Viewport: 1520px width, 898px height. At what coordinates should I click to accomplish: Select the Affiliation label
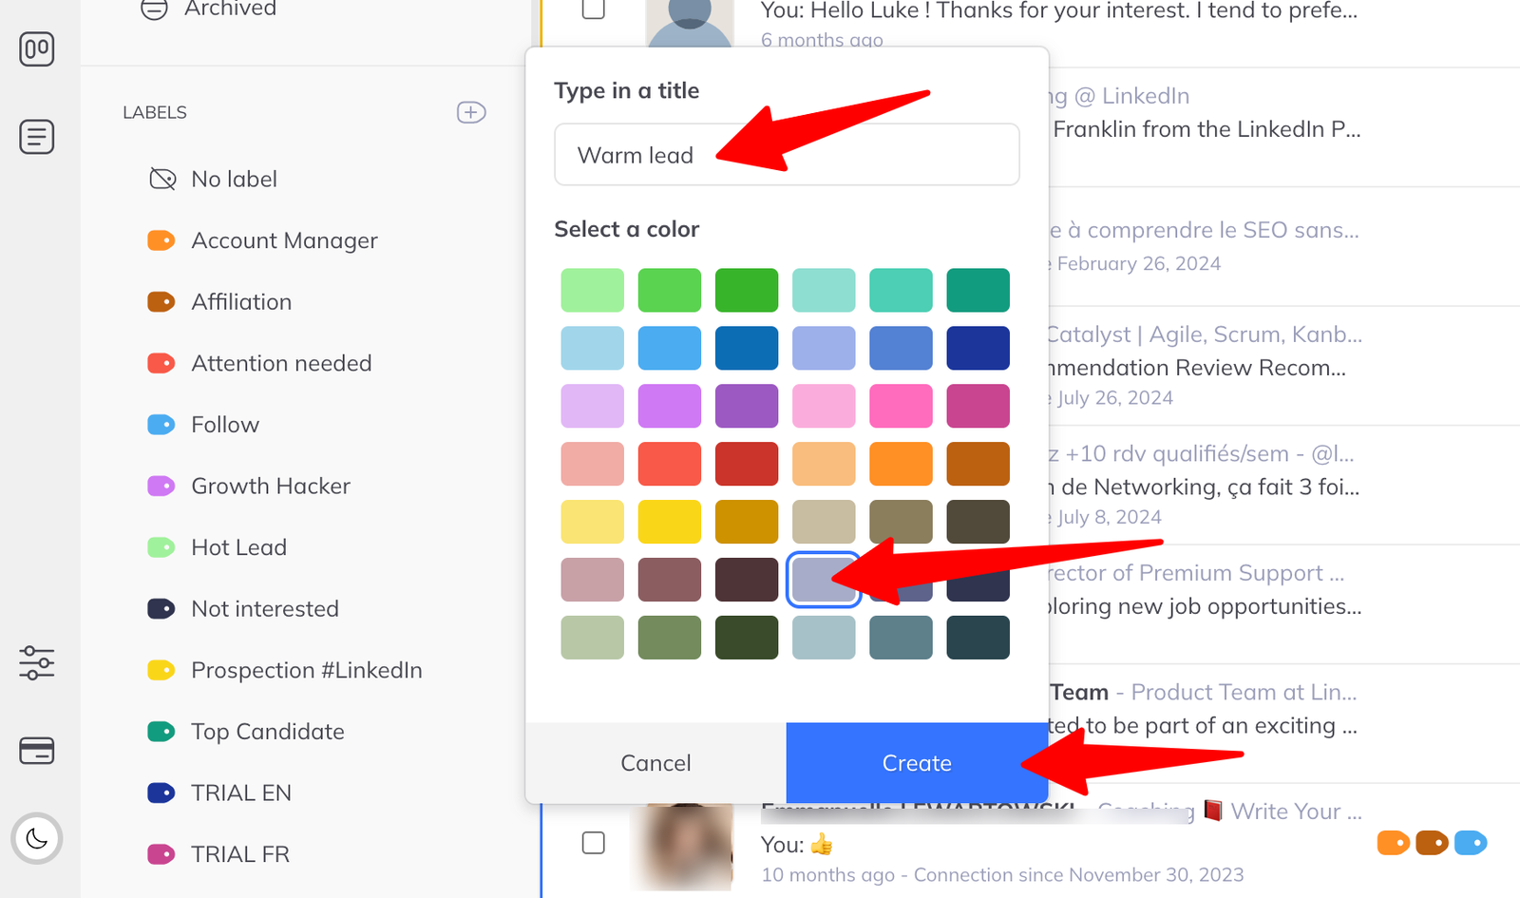219,302
